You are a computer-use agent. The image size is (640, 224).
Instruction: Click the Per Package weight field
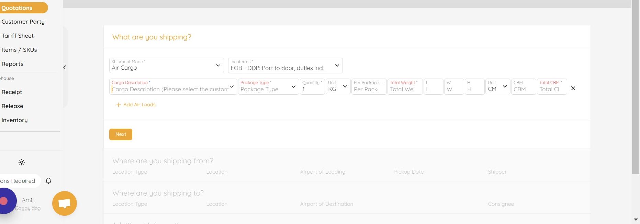(x=369, y=86)
